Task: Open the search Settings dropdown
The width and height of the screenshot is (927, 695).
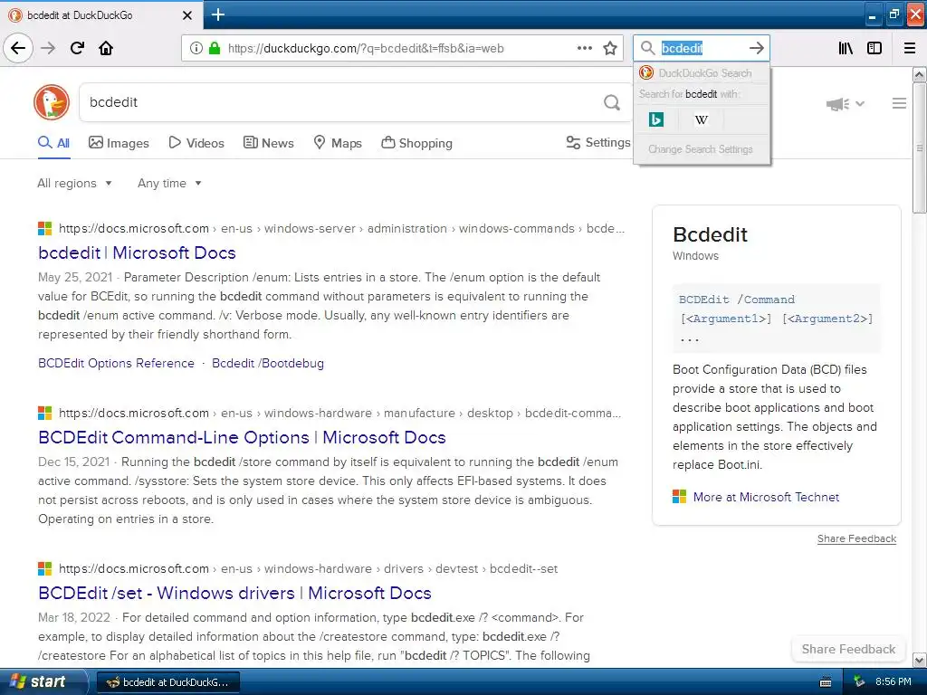Action: (597, 142)
